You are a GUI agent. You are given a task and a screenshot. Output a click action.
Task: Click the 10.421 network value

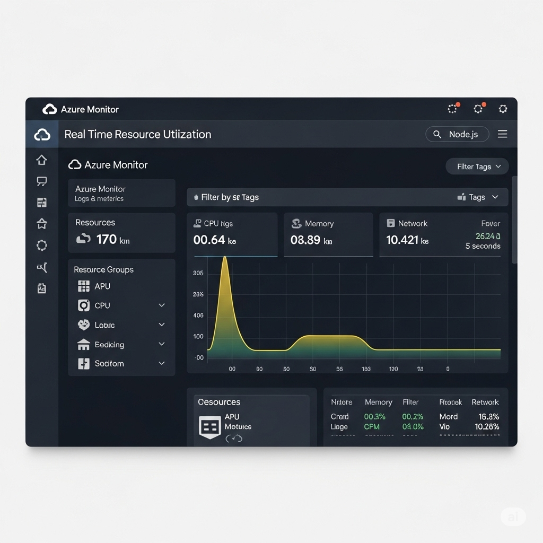(402, 240)
